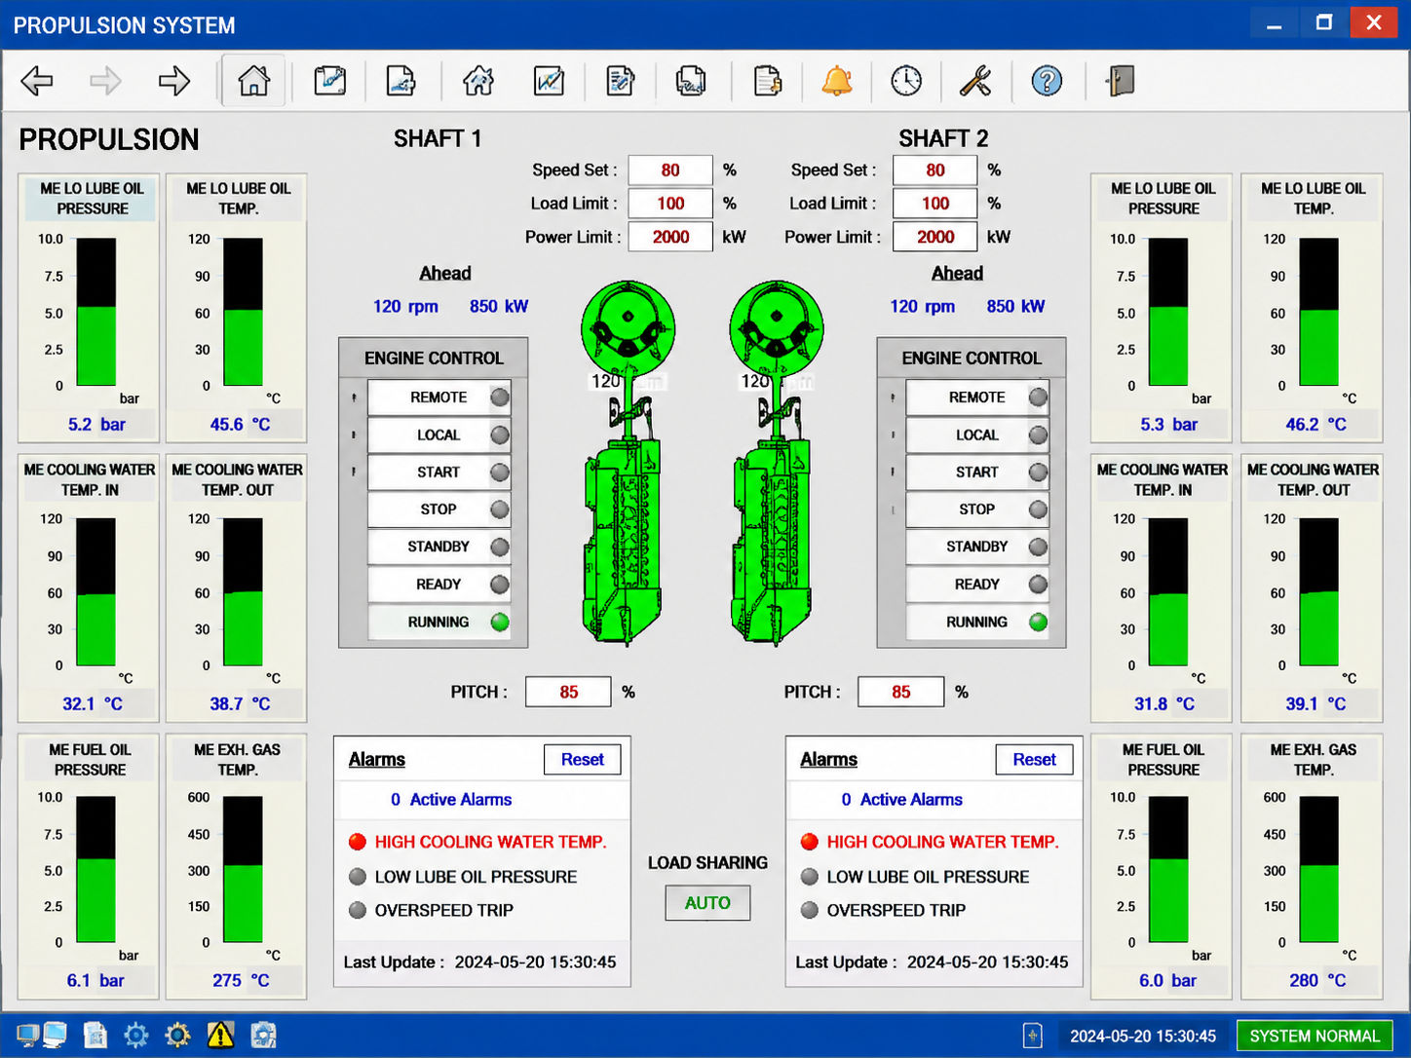
Task: Click the Shaft 1 Speed Set field
Action: tap(670, 170)
